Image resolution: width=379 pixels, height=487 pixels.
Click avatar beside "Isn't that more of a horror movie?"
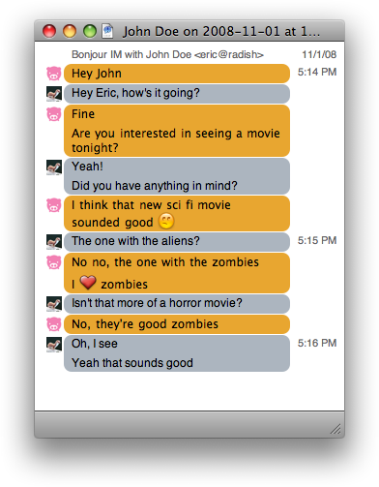[x=54, y=304]
